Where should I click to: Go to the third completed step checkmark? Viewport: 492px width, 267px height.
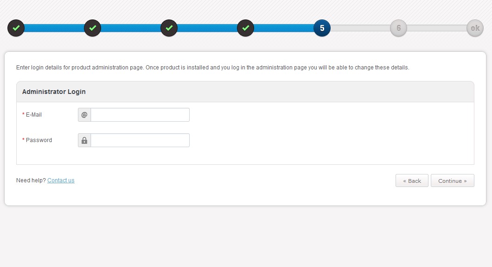[169, 28]
